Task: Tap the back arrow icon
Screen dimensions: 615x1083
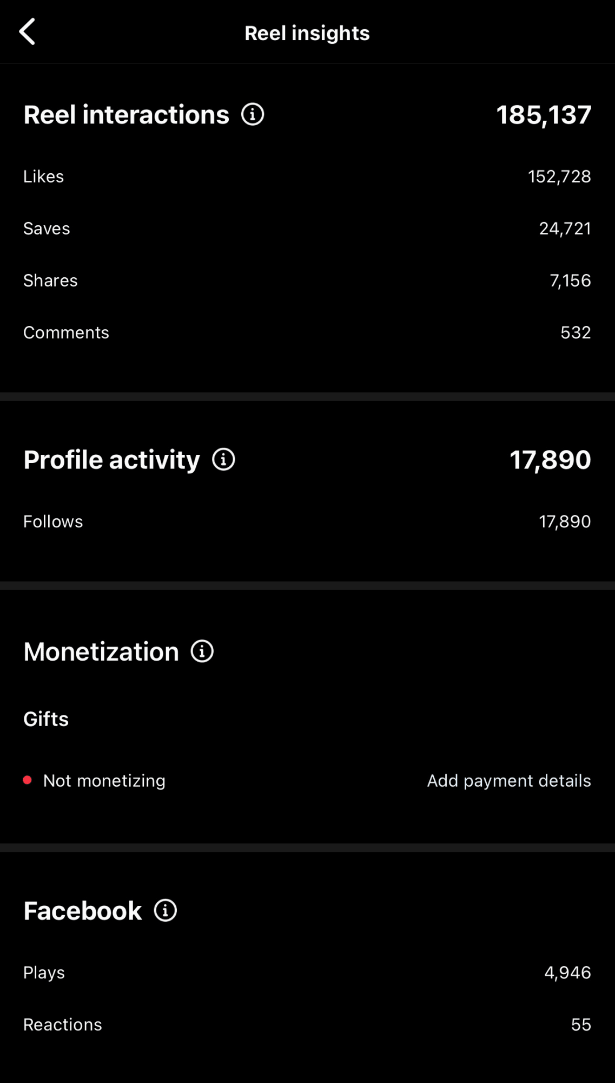Action: coord(28,31)
